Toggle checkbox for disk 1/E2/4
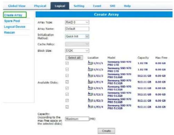The width and height of the screenshot is (174, 135). [67, 107]
